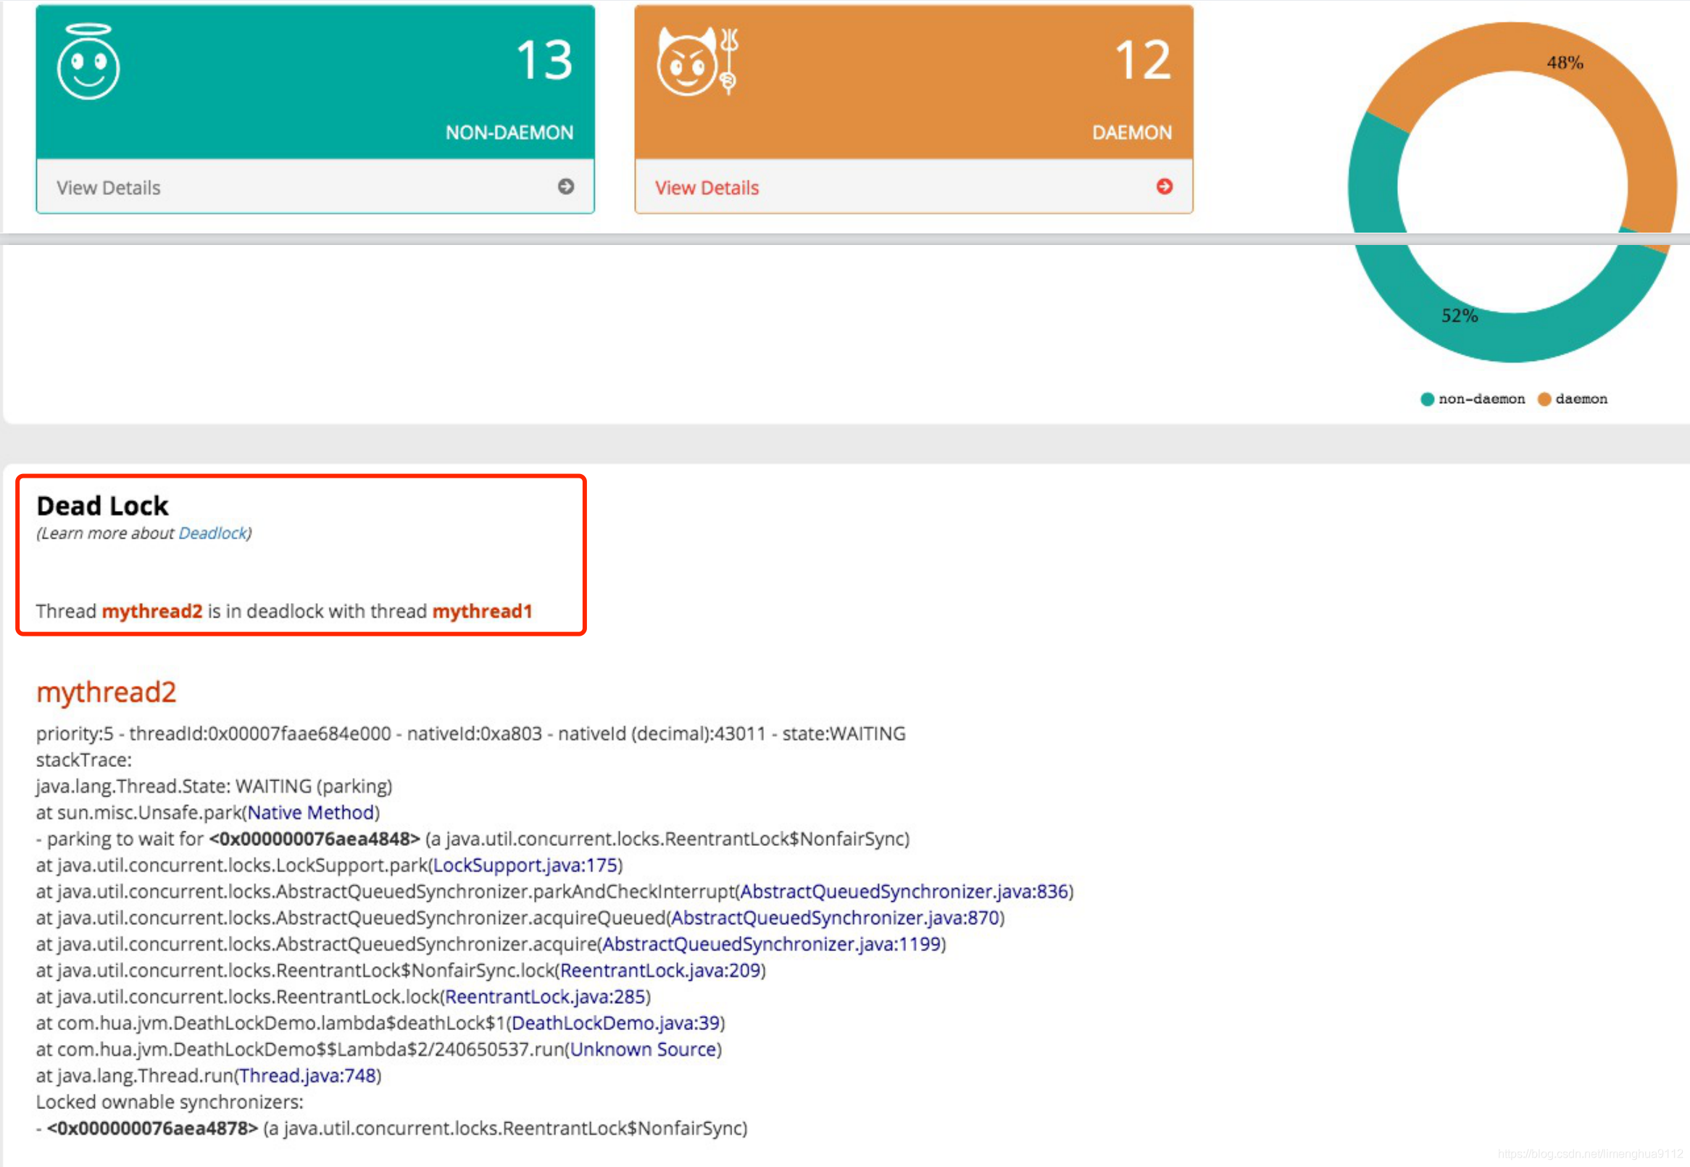1690x1167 pixels.
Task: Click the ReentrantLock.java:285 link
Action: click(545, 997)
